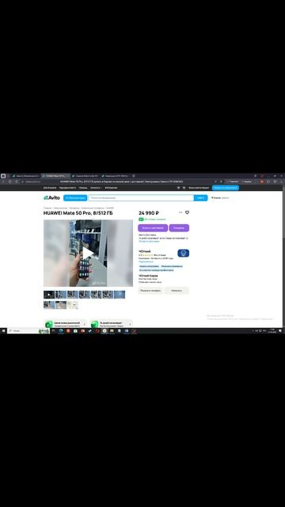Click the blue post an ad button

[x=225, y=188]
